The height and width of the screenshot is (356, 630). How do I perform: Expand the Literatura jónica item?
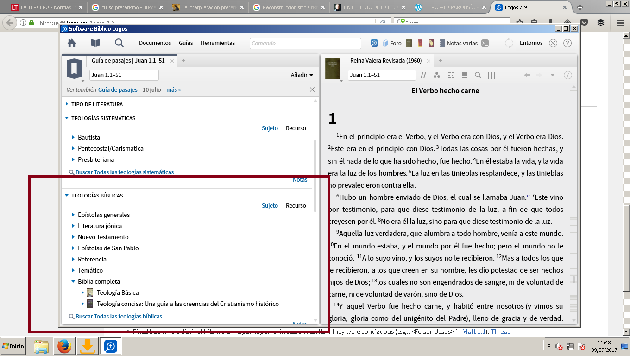click(73, 226)
